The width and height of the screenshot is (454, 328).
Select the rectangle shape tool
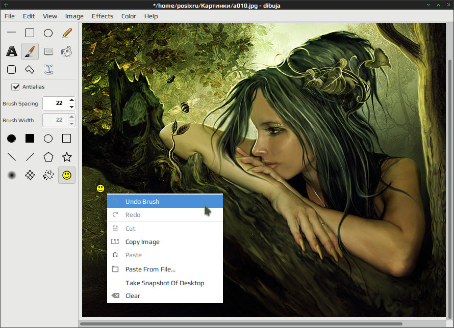[x=30, y=33]
